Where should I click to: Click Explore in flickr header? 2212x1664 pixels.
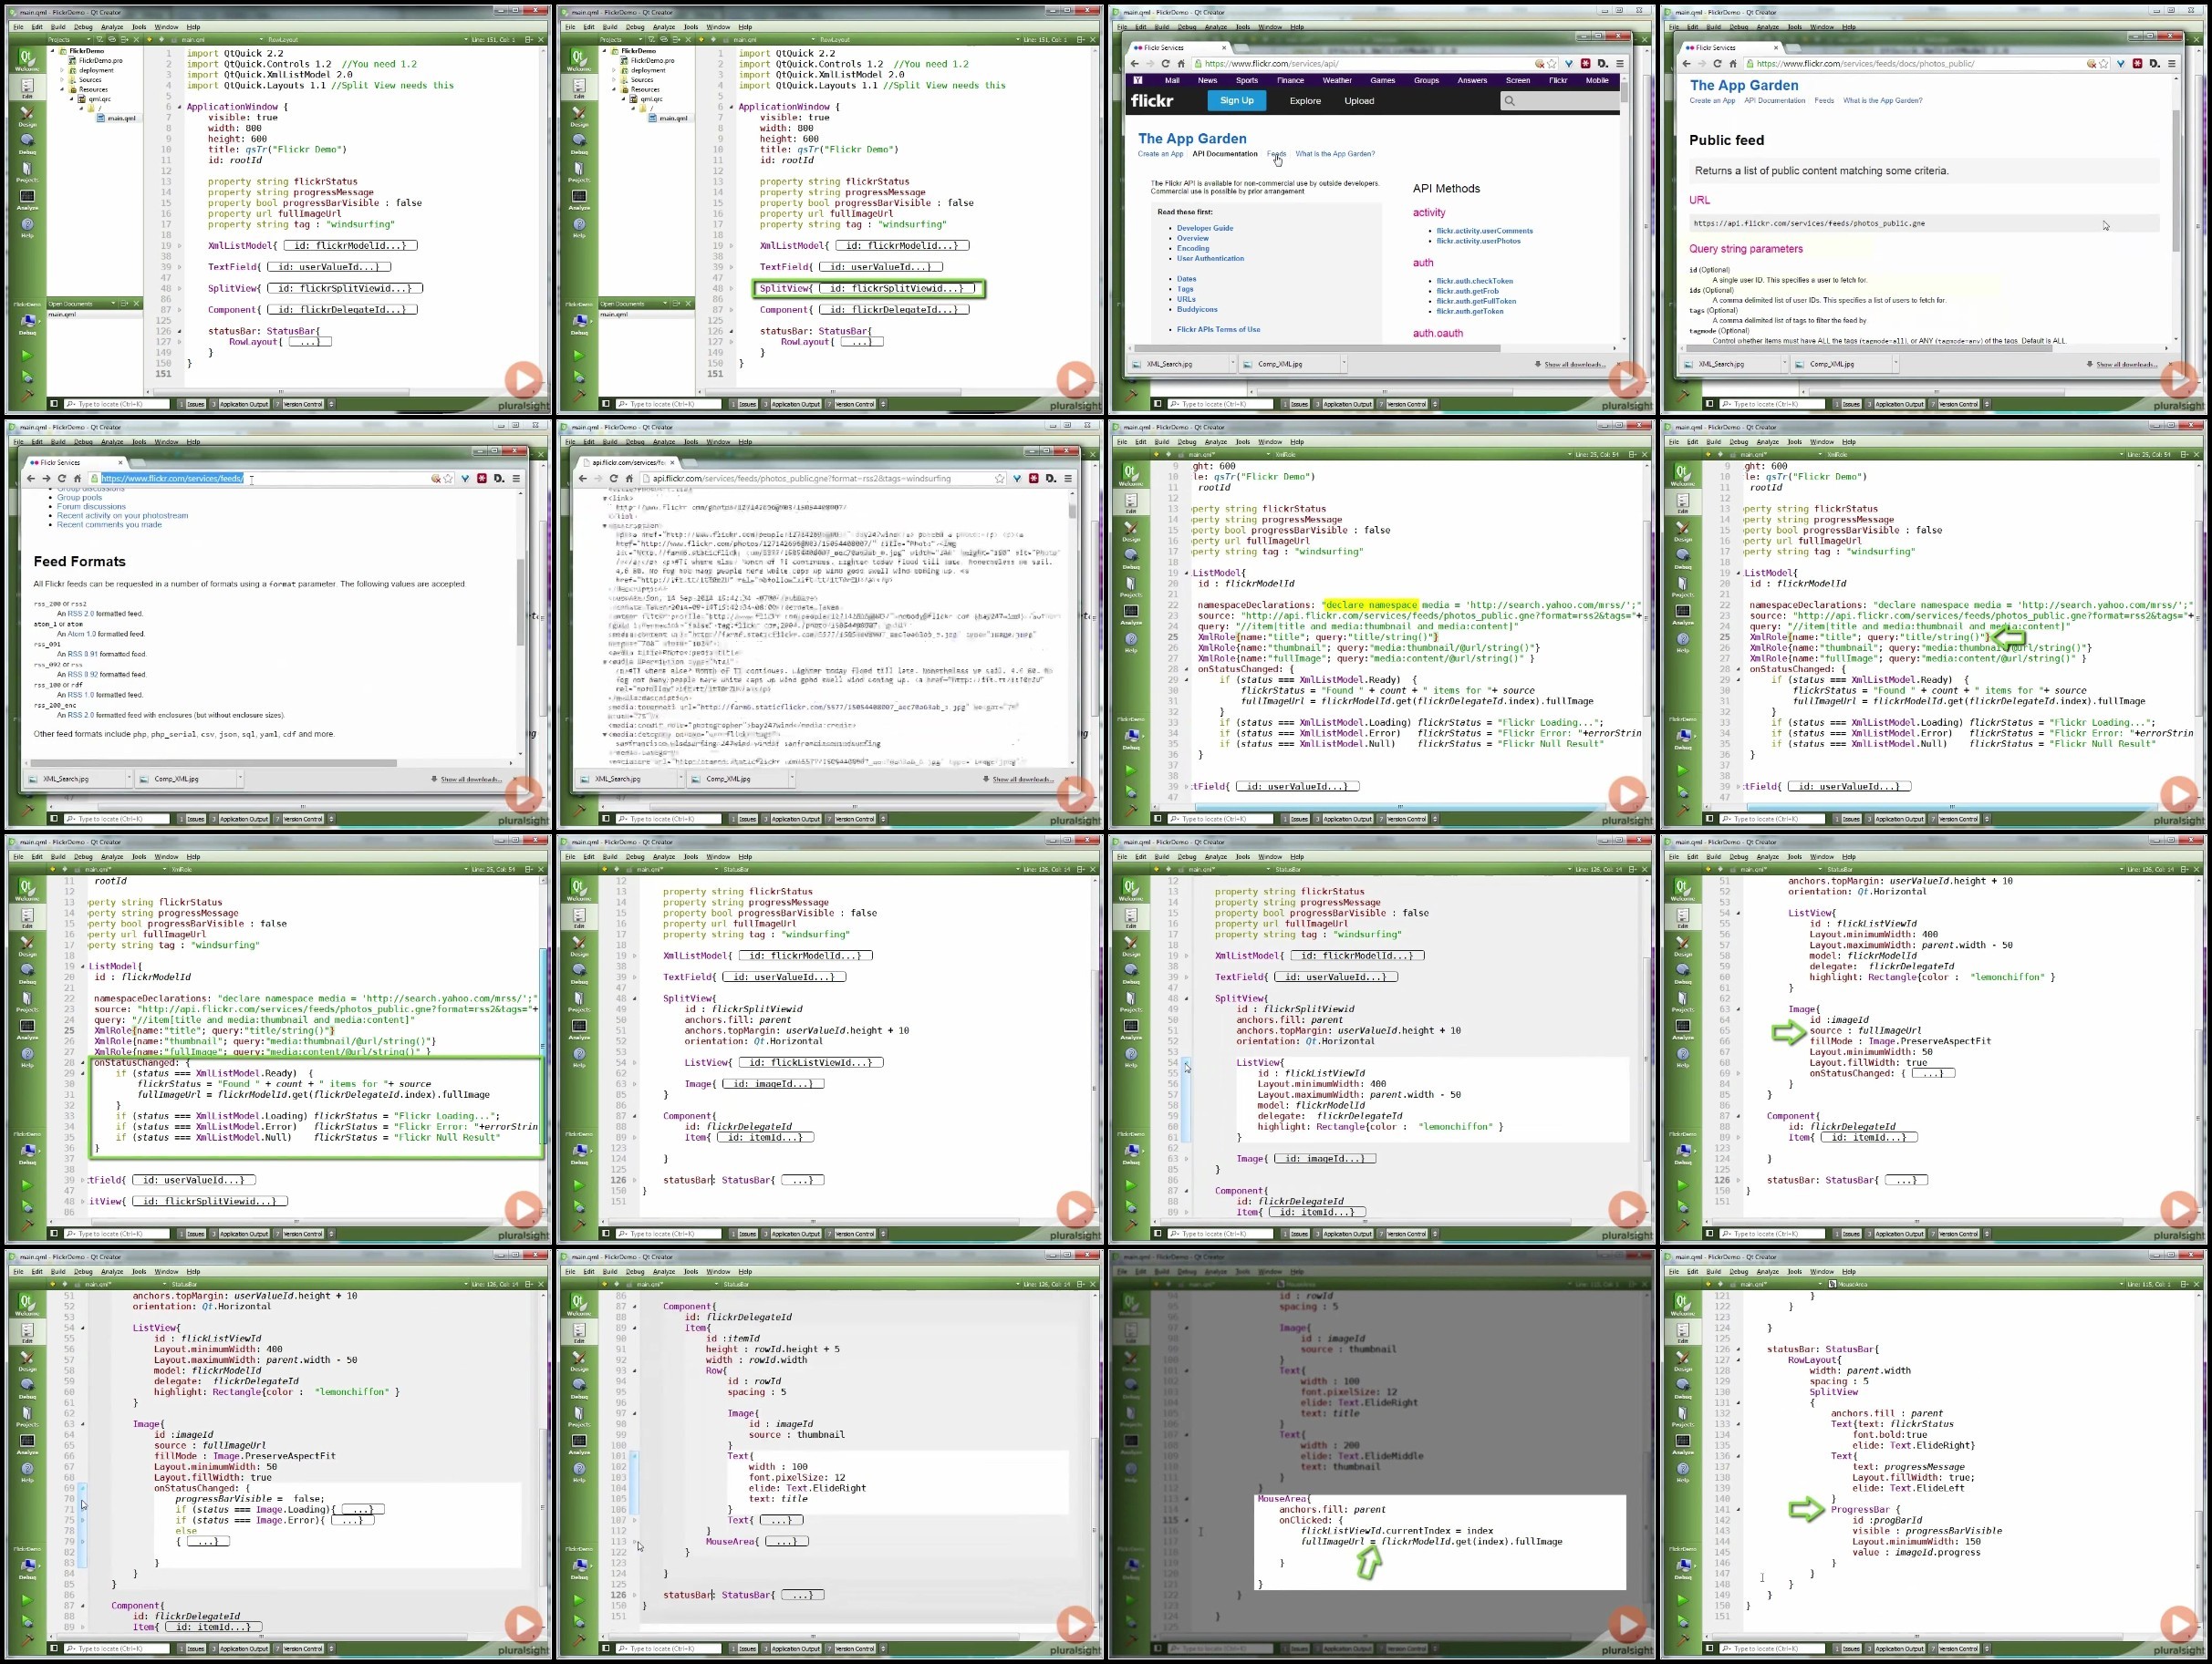pyautogui.click(x=1305, y=101)
